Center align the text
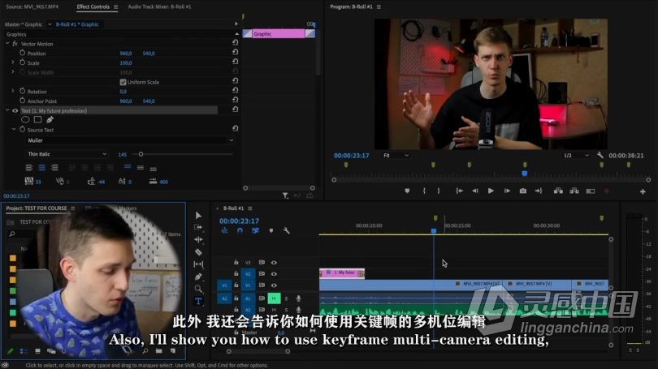Screen dimensions: 658x369 42,168
